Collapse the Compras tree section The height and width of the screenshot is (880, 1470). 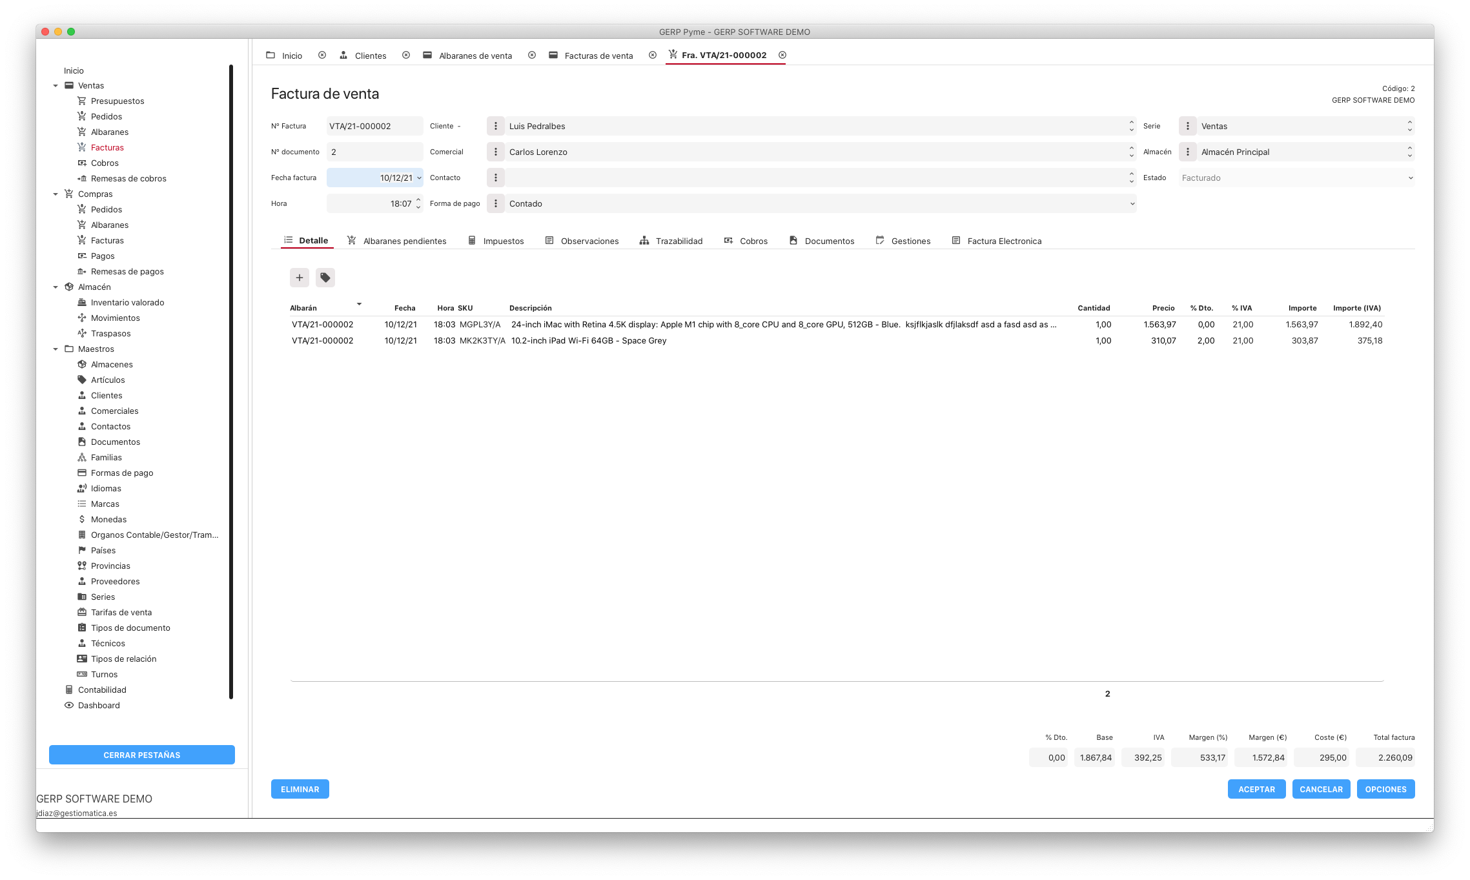56,194
